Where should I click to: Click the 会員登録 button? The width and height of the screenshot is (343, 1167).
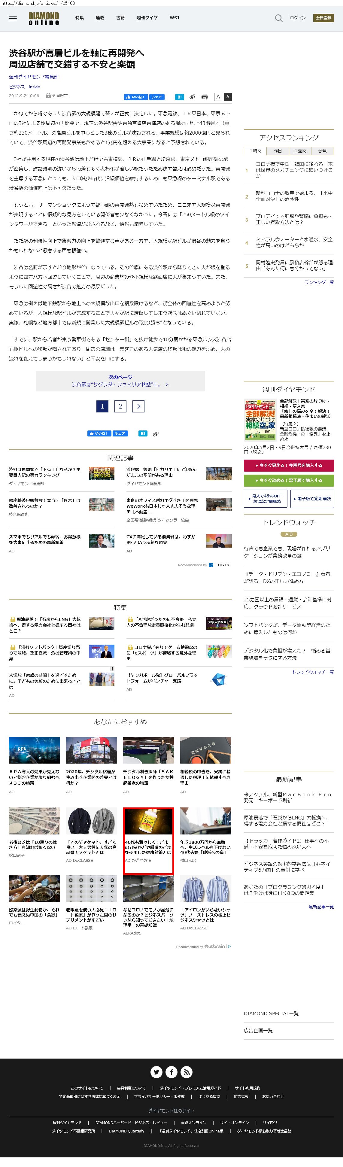[323, 18]
